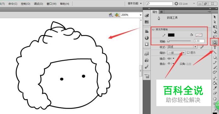This screenshot has height=114, width=219.
Task: Open the Color panel palette icon
Action: point(147,15)
